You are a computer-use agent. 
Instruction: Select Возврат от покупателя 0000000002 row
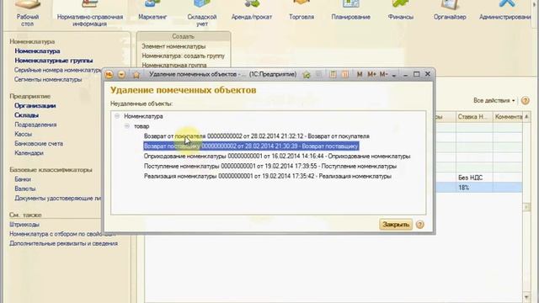256,136
